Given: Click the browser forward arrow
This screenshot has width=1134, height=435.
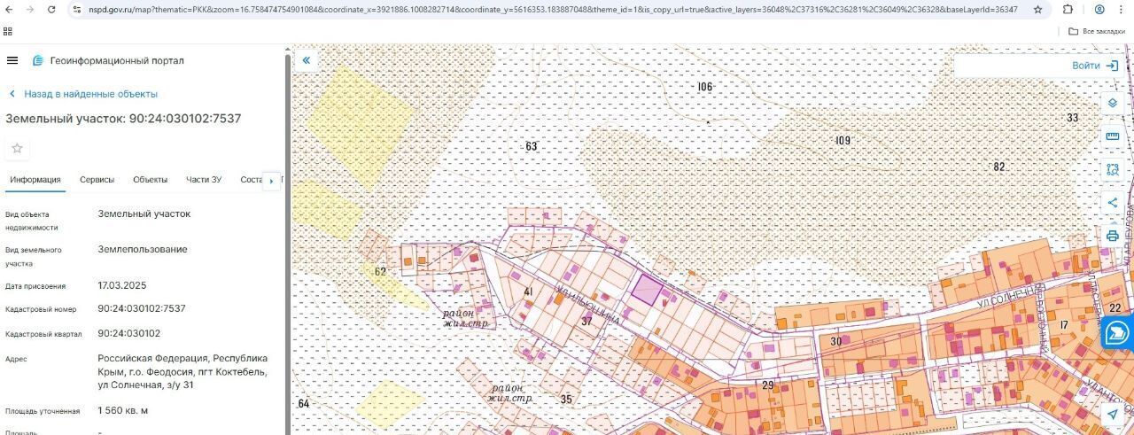Looking at the screenshot, I should 31,10.
